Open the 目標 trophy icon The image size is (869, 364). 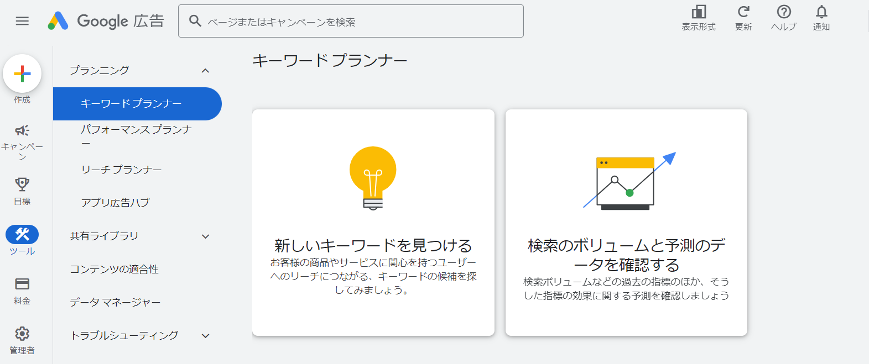[x=22, y=184]
